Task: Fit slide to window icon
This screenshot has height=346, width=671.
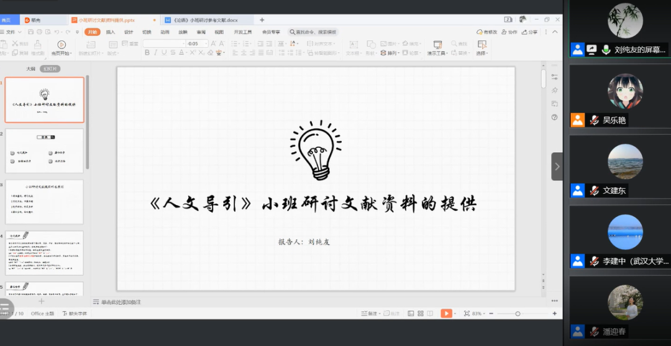Action: [467, 314]
